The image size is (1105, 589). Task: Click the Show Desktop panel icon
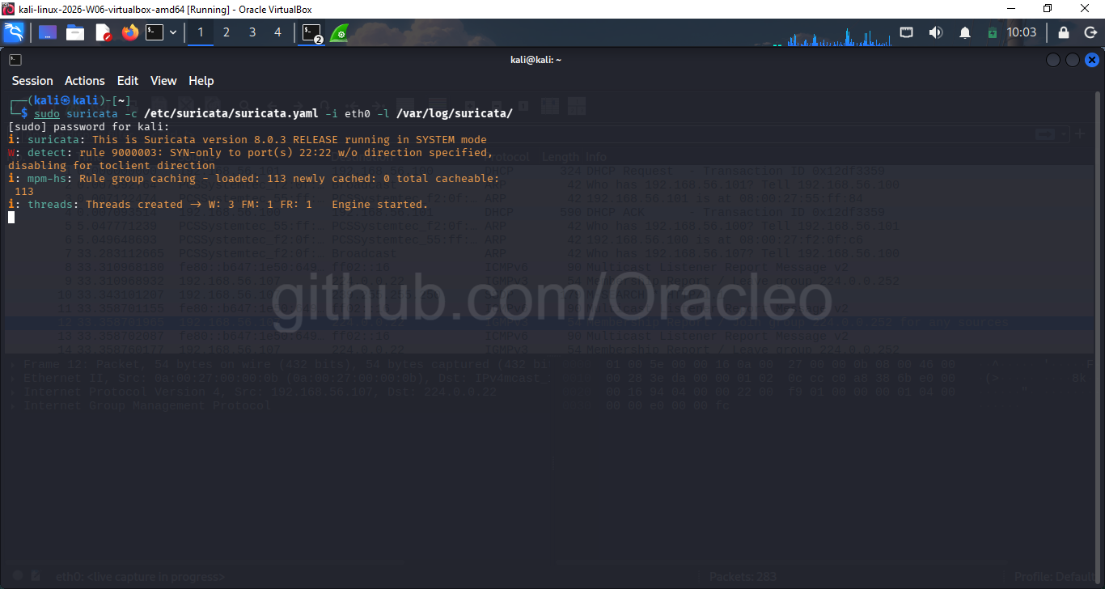click(47, 32)
